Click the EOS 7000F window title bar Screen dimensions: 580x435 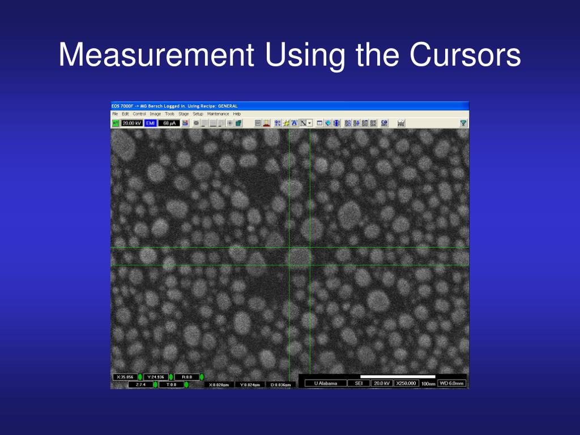289,106
